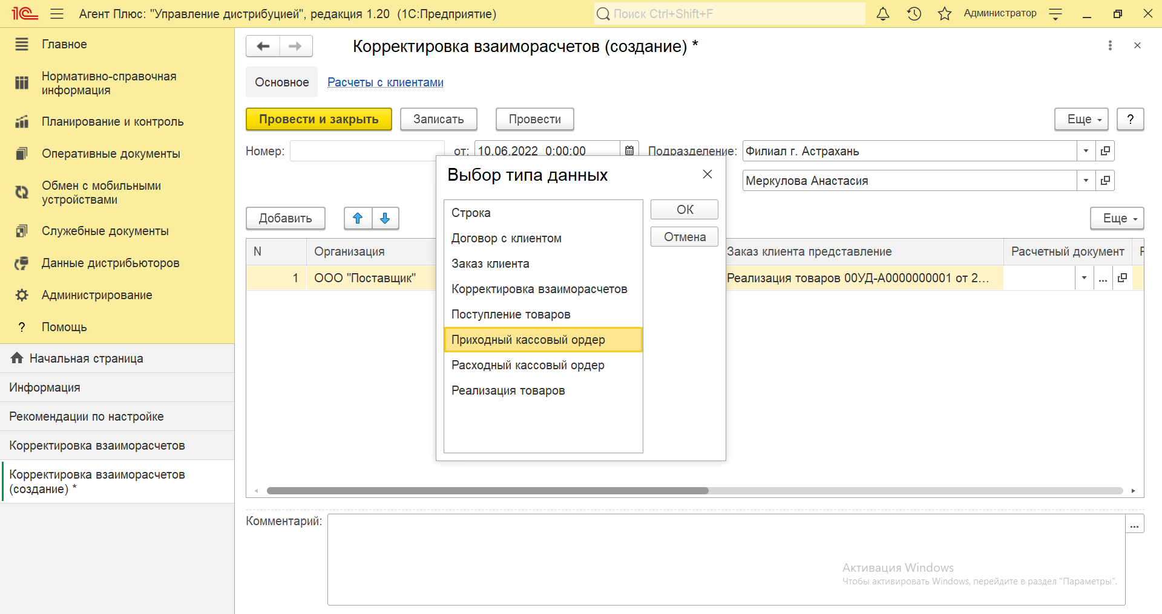Image resolution: width=1162 pixels, height=614 pixels.
Task: Select Заказ клиента data type
Action: (543, 263)
